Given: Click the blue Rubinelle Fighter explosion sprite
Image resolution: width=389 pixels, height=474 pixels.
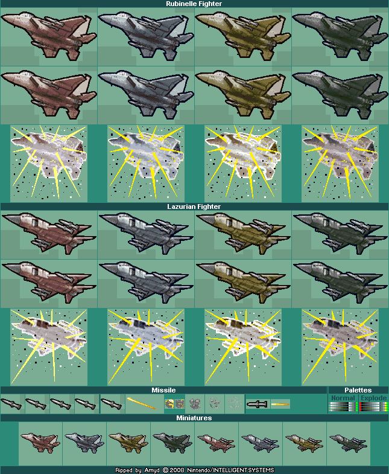Looking at the screenshot, I should 146,164.
